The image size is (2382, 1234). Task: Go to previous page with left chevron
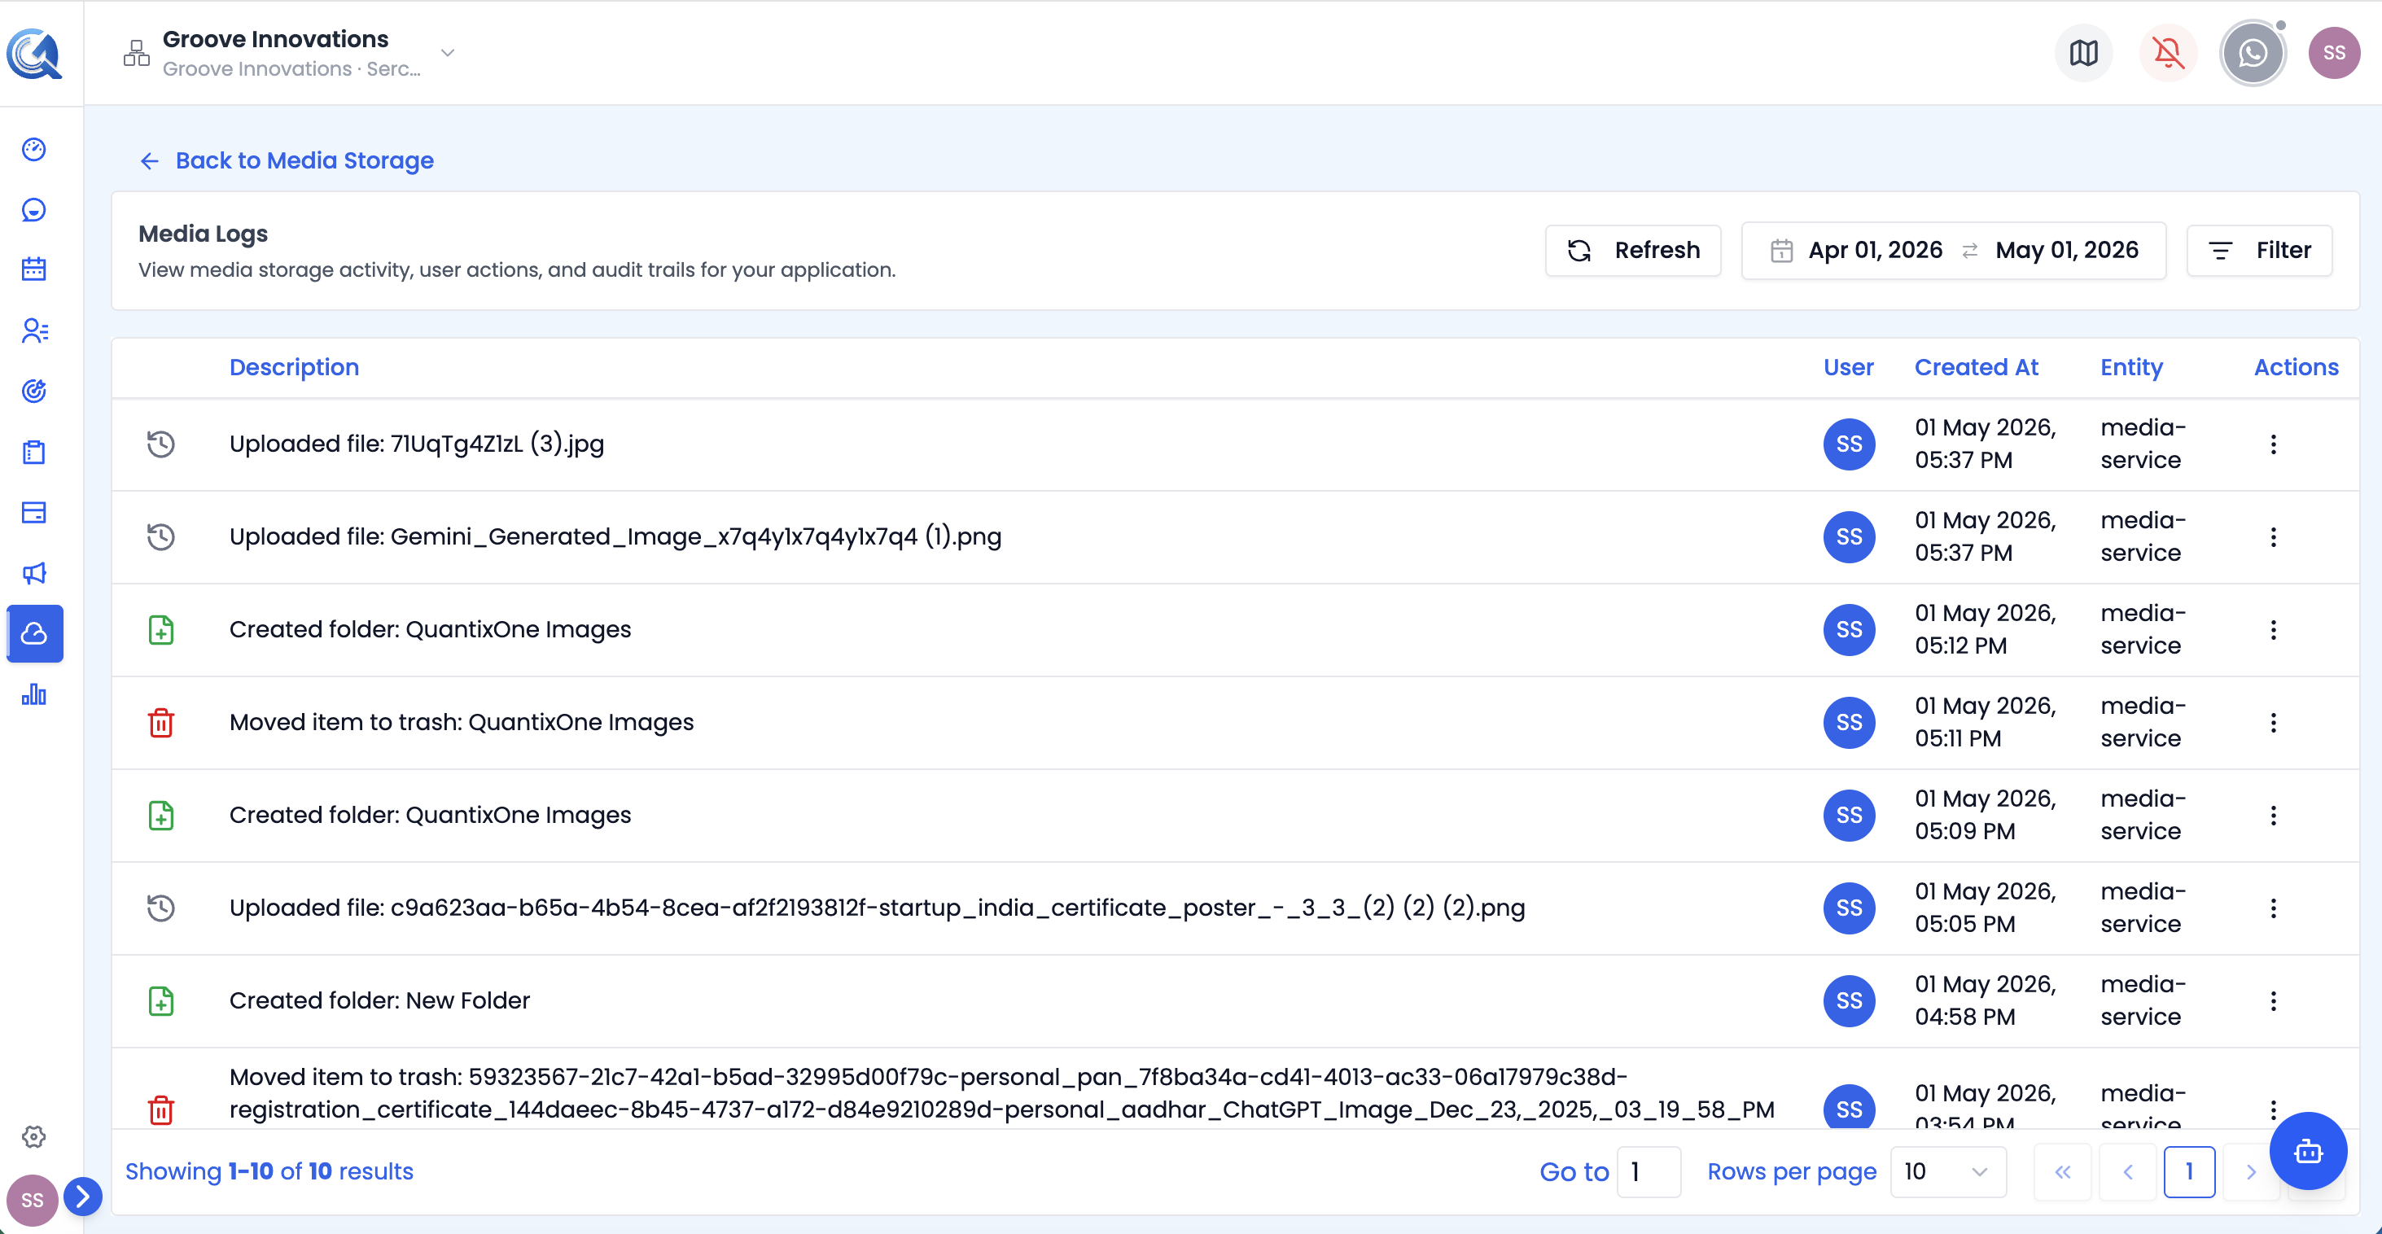(2126, 1172)
